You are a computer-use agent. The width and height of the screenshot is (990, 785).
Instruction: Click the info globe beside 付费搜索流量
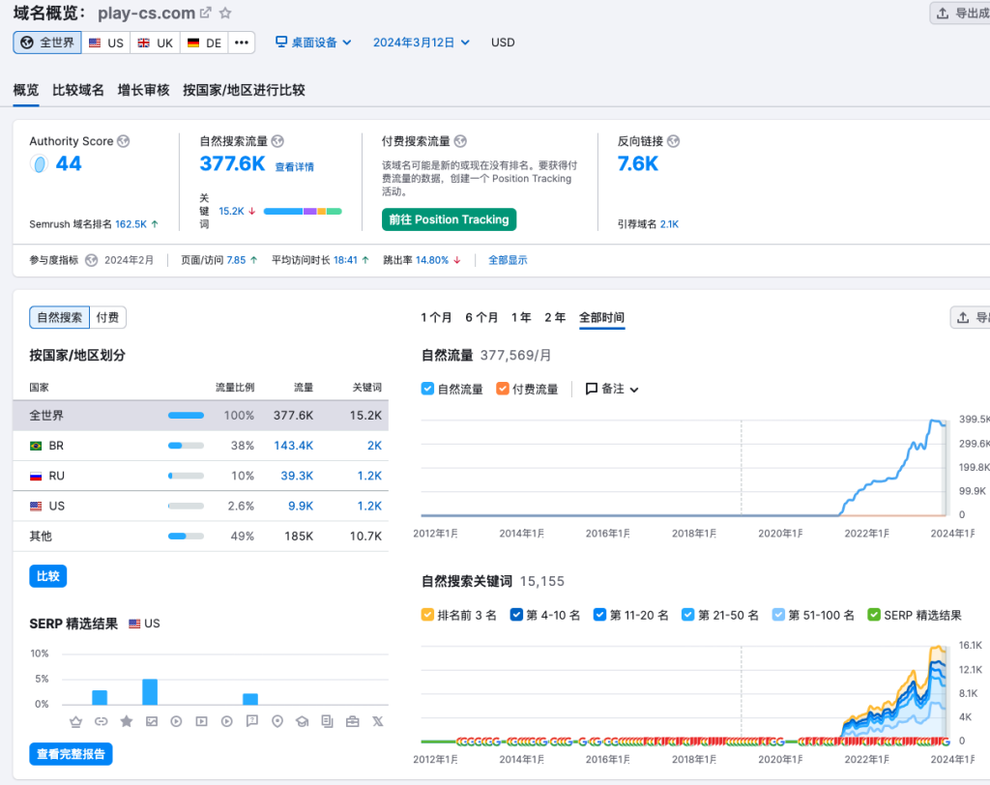point(460,141)
